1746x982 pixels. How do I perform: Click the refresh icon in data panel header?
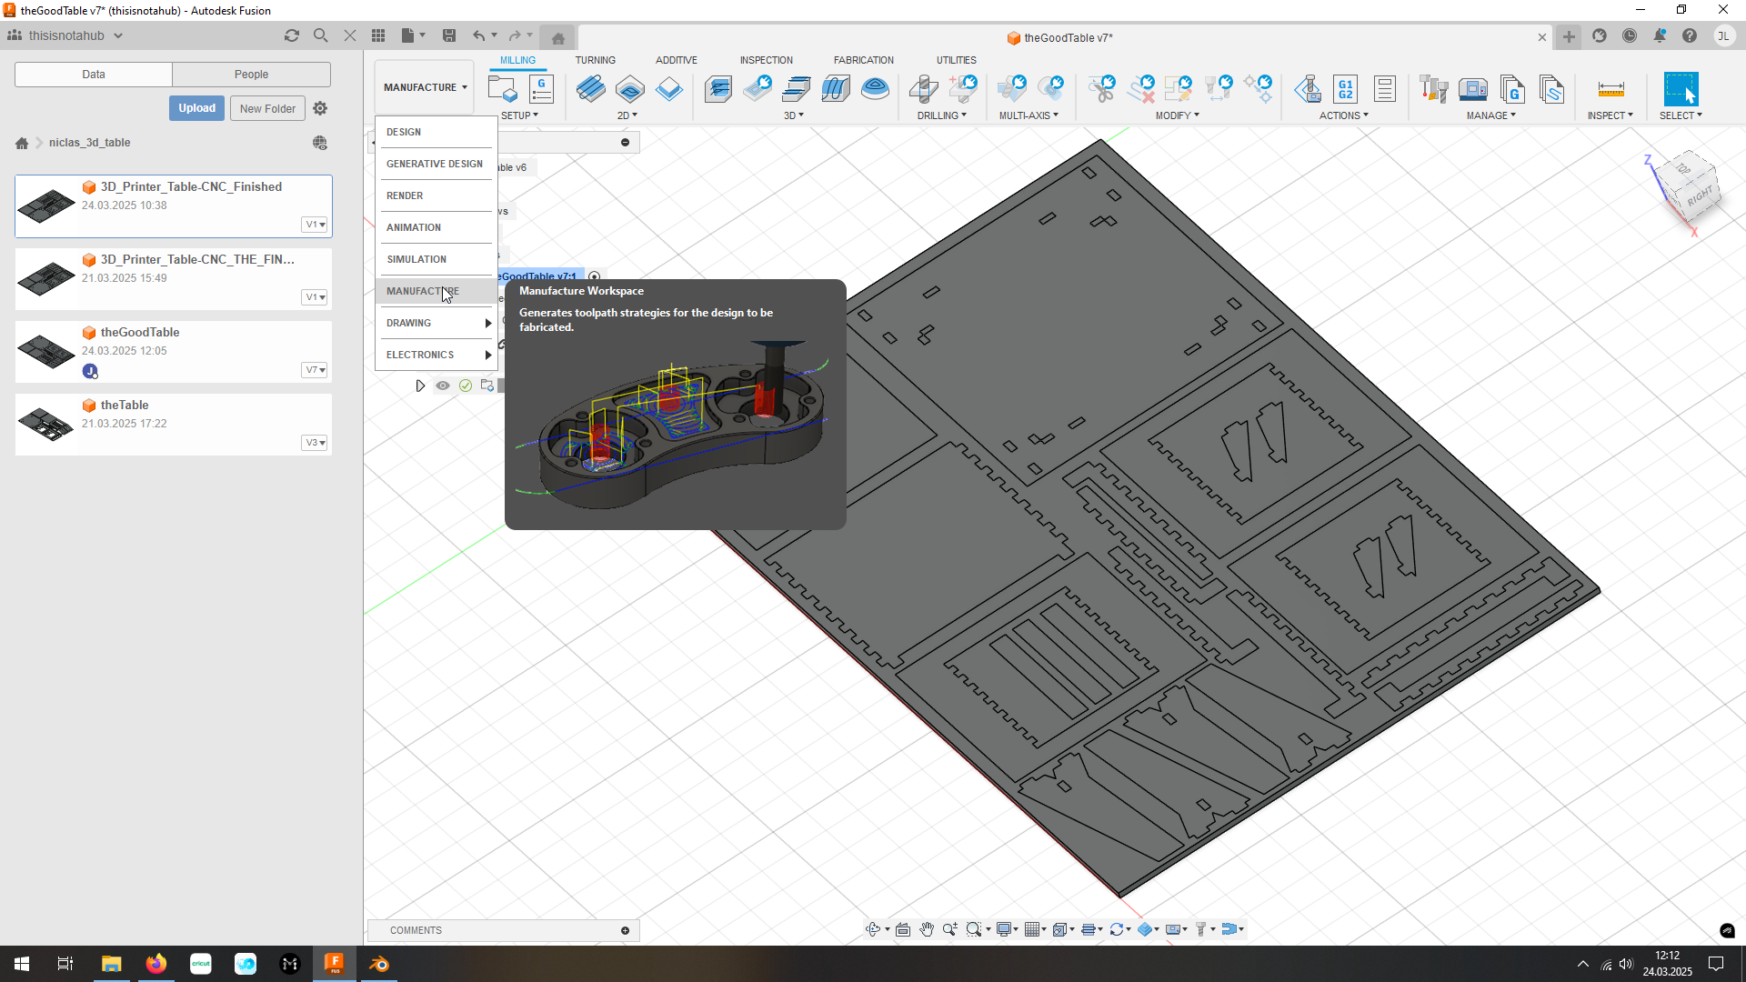click(291, 35)
